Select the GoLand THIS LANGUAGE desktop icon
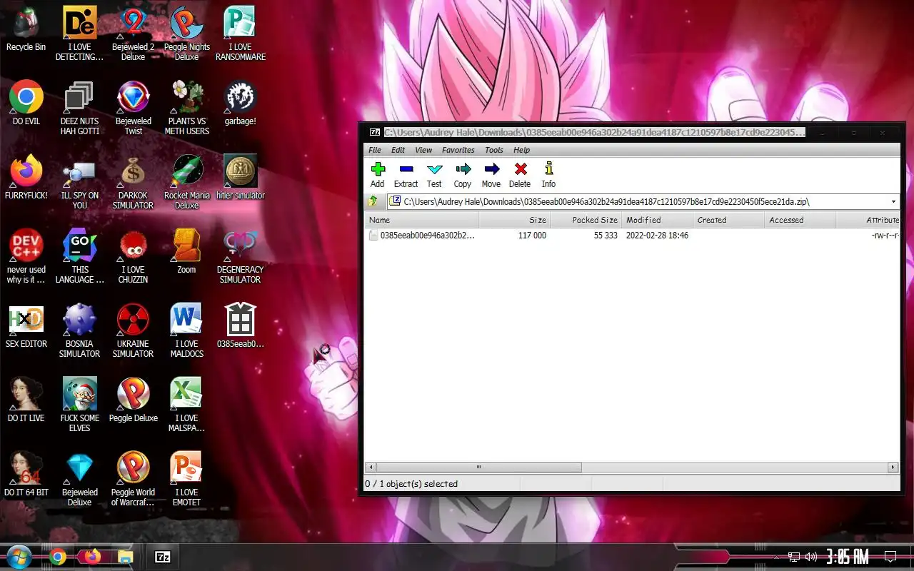The image size is (914, 571). point(79,256)
